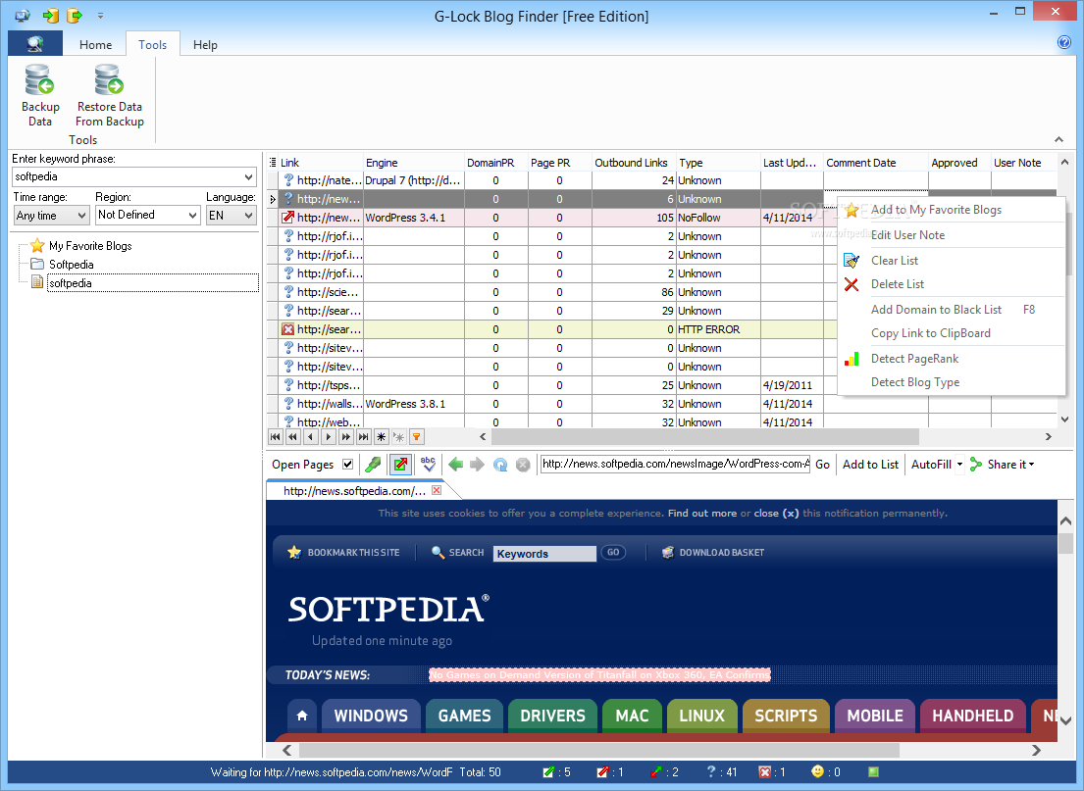Click the green status square in status bar

pos(873,771)
